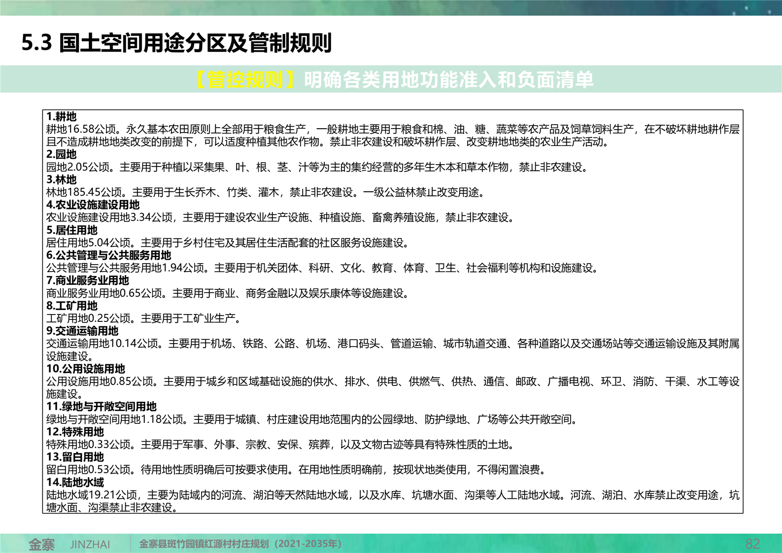Click the banner text 明确各类用地功能准入和负面清单
The image size is (782, 553).
448,79
